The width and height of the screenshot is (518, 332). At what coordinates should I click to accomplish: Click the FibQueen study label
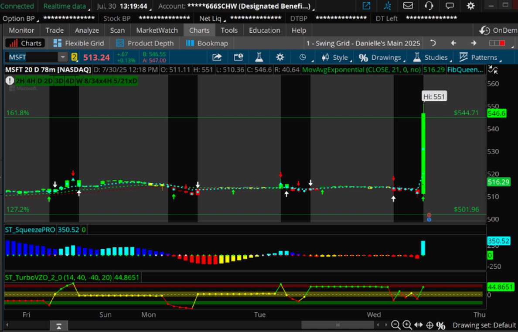(464, 70)
